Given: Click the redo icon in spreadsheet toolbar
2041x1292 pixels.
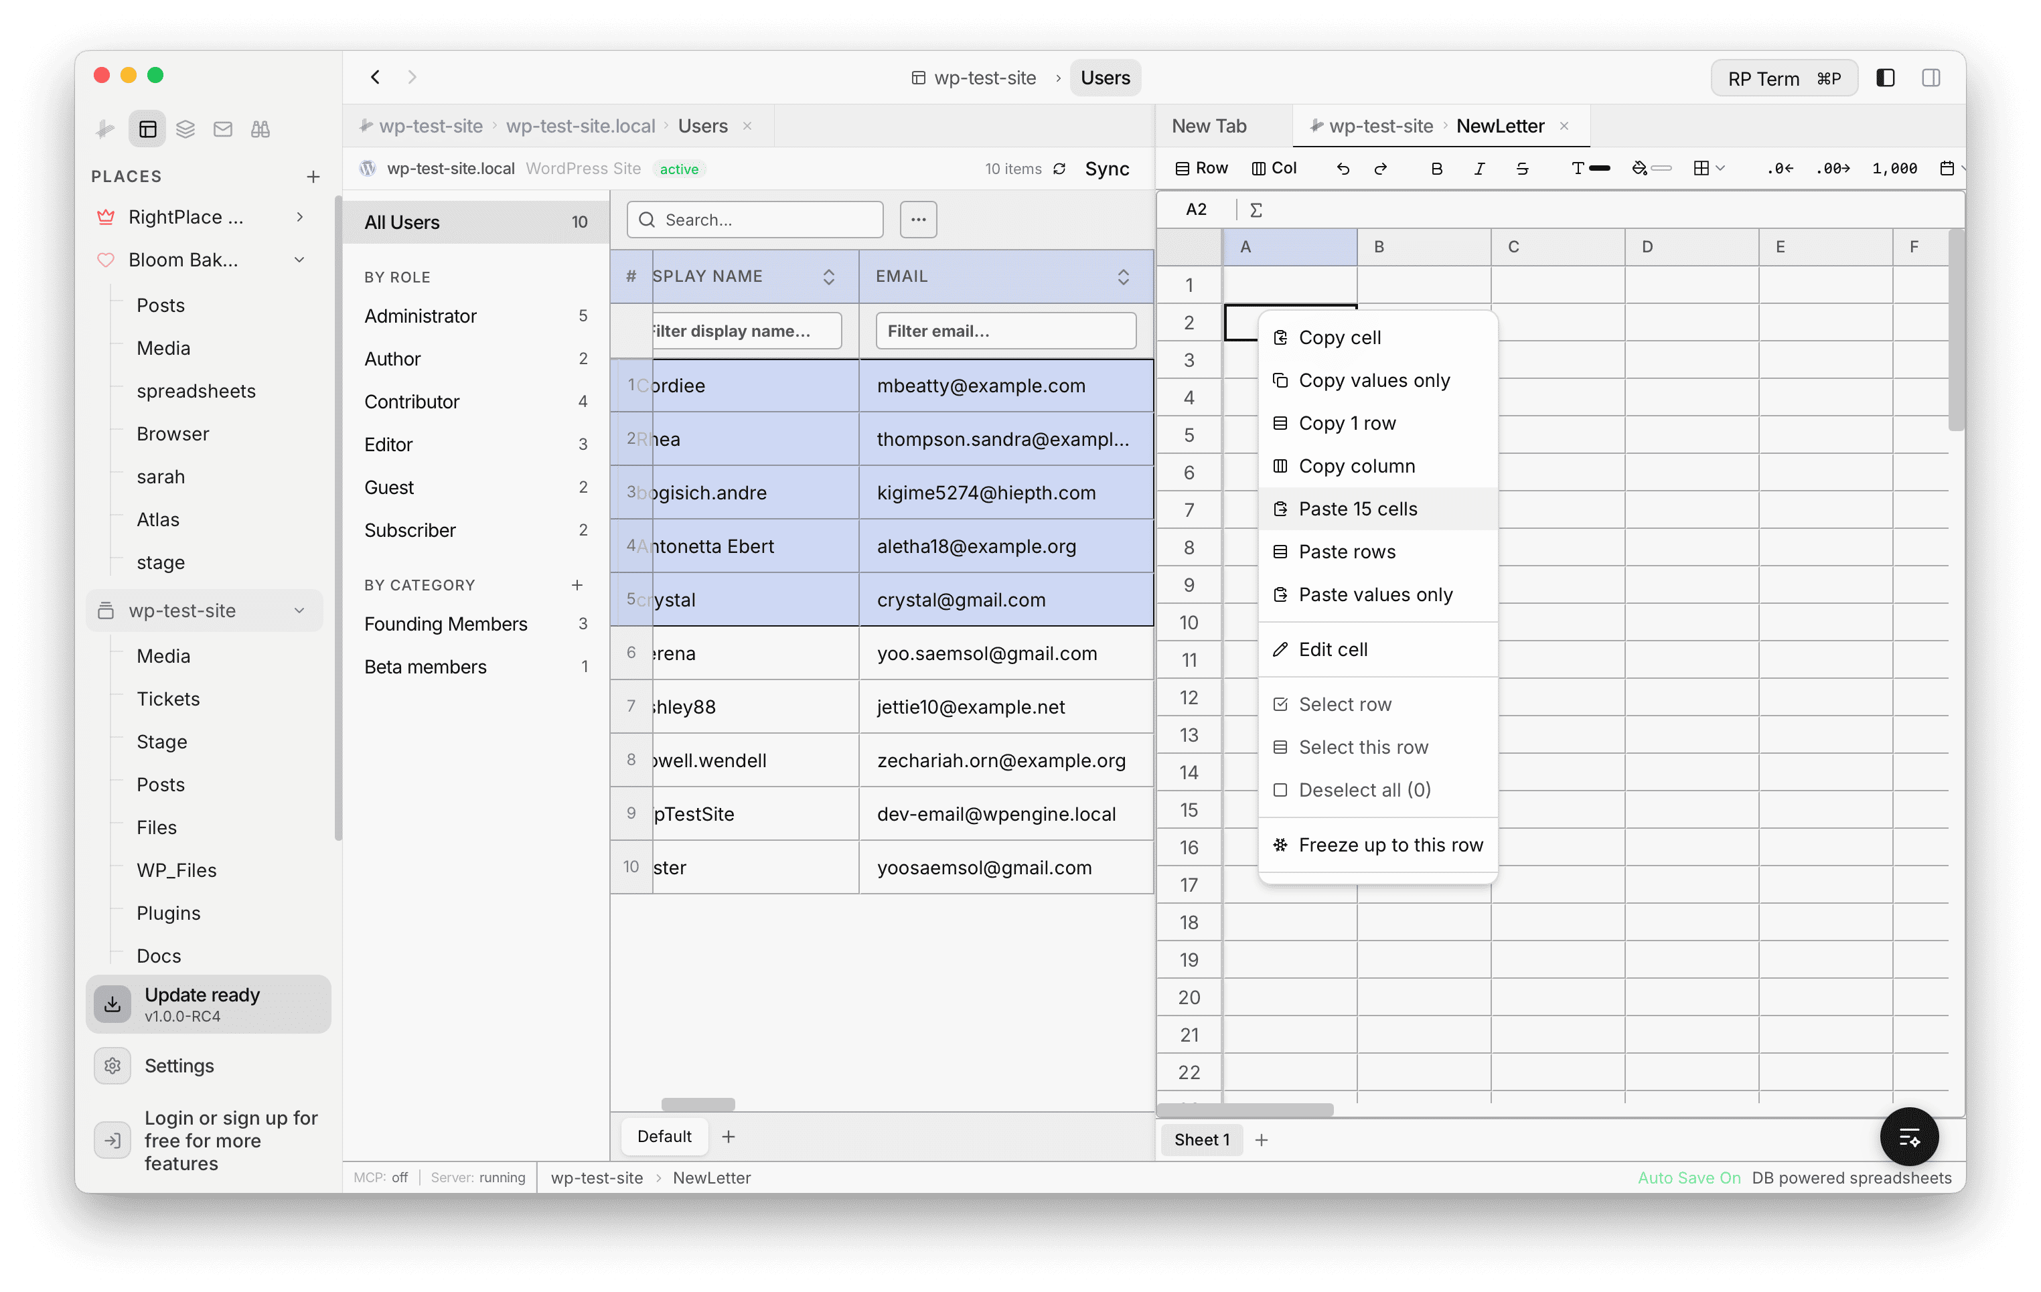Looking at the screenshot, I should 1381,169.
